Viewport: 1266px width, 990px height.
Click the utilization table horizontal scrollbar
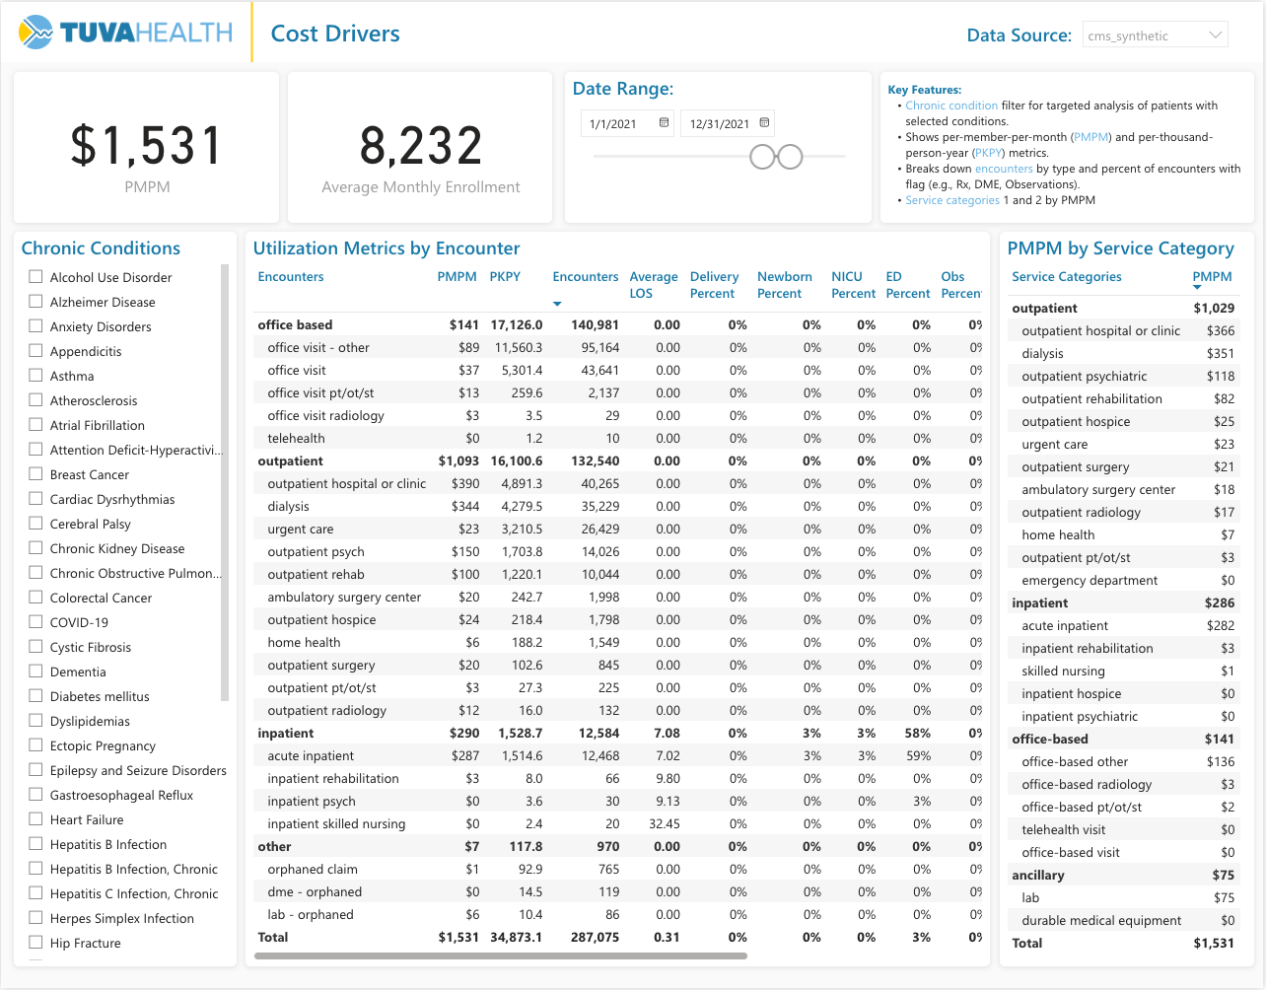501,955
